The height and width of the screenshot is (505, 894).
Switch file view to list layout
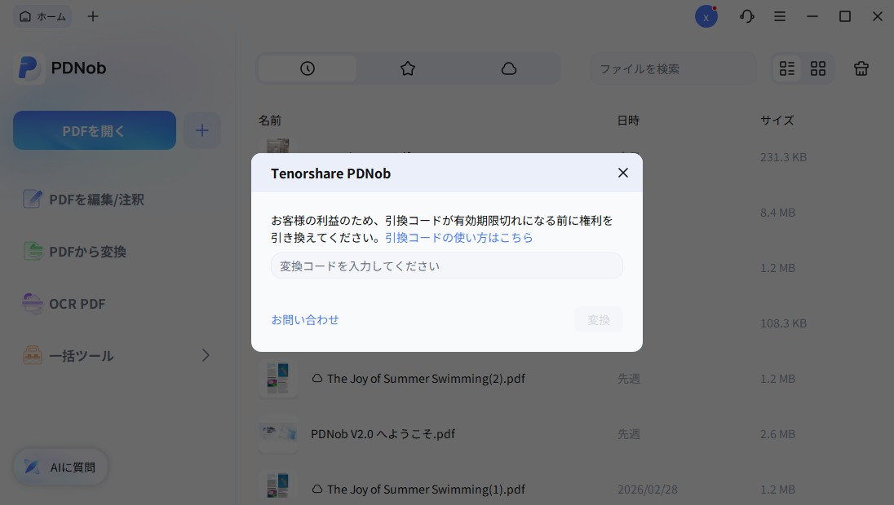(786, 68)
